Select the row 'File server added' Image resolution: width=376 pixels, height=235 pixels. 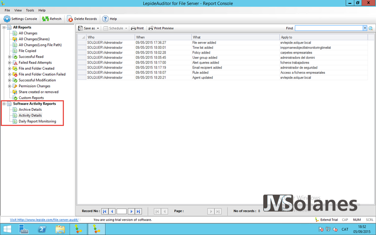click(222, 43)
